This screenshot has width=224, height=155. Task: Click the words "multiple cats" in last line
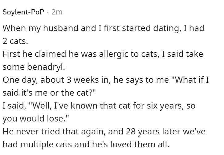point(46,145)
